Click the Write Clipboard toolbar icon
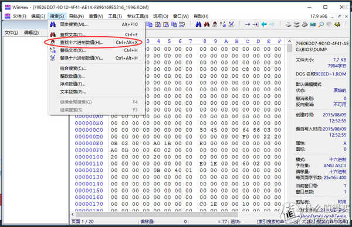 click(158, 25)
